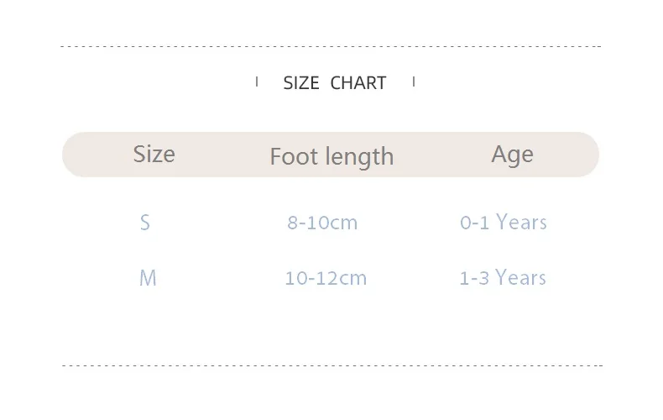
Task: Click the bottom dashed divider line
Action: (331, 365)
